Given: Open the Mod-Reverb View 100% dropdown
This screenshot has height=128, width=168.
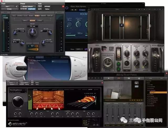Looking at the screenshot, I should tap(79, 49).
